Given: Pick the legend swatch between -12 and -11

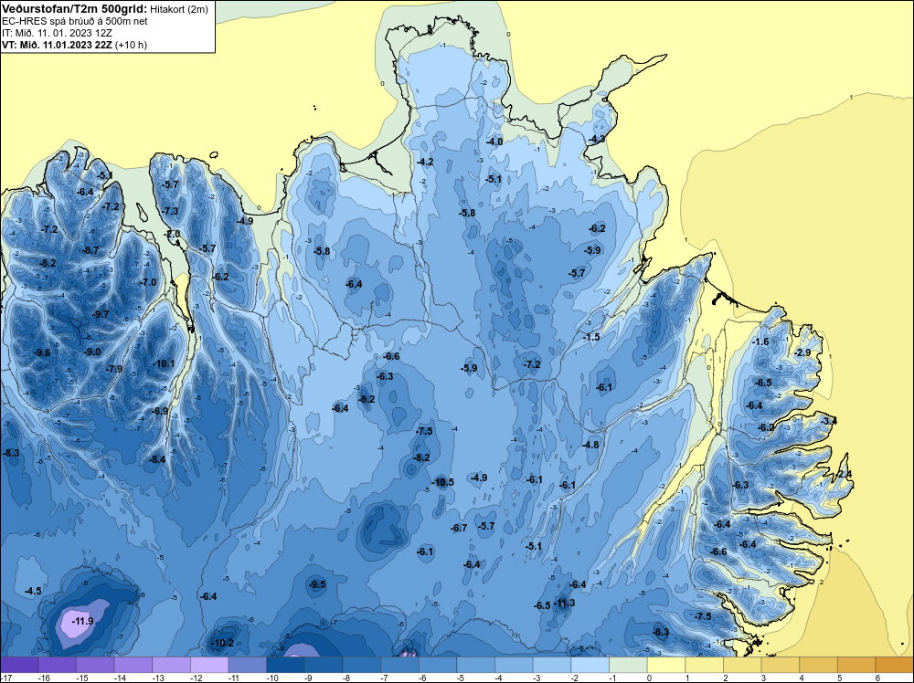Looking at the screenshot, I should pos(209,665).
